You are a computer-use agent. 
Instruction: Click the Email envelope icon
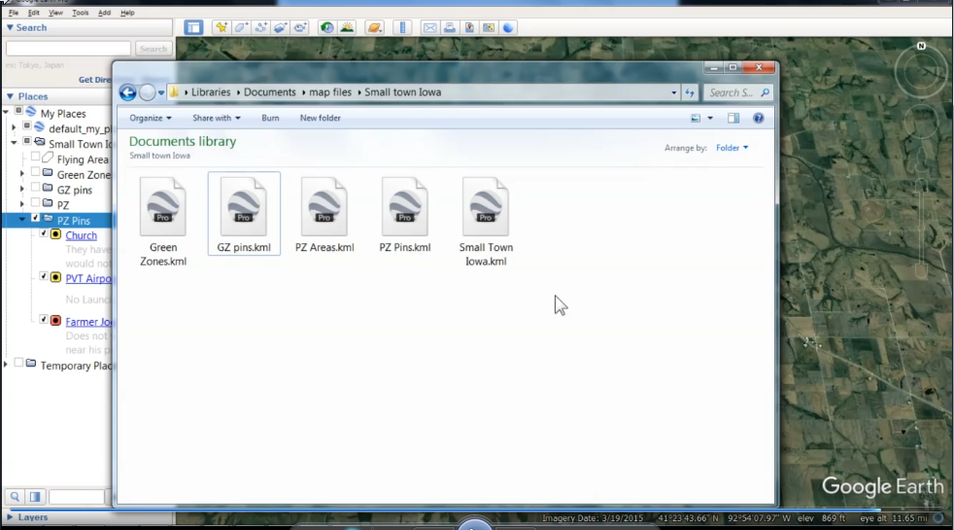click(x=429, y=27)
